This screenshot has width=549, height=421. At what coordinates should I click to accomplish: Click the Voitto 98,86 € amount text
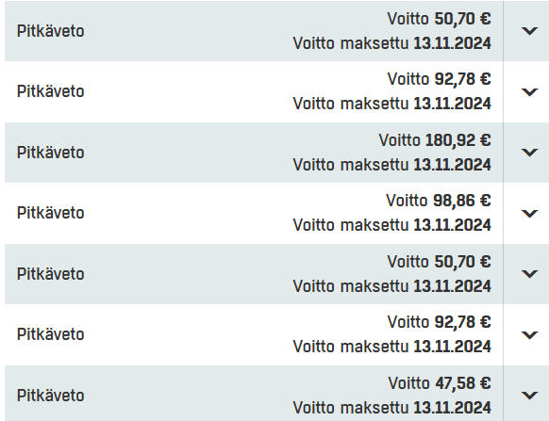tap(439, 201)
